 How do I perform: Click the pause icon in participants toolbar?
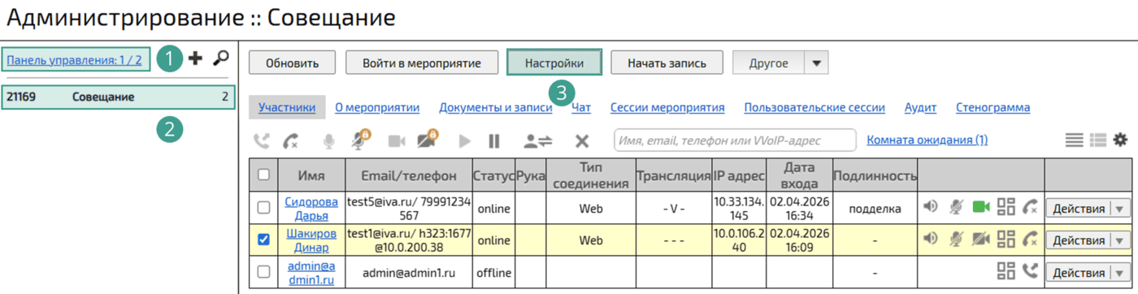494,141
